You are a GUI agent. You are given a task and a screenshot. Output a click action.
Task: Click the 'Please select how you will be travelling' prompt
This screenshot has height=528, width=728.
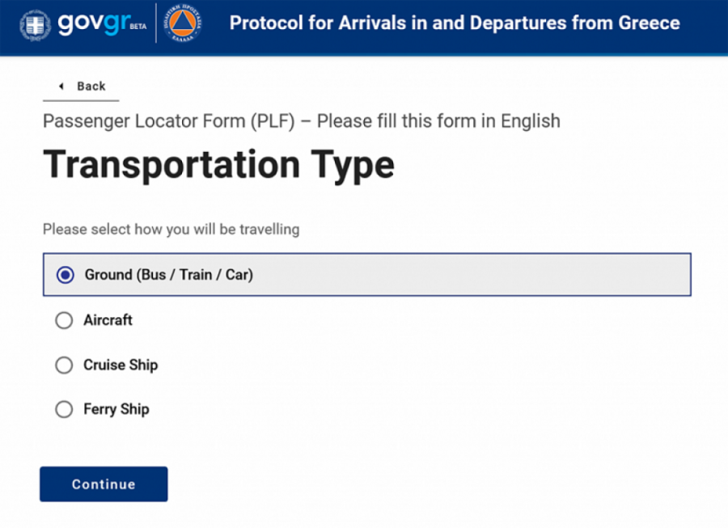pyautogui.click(x=171, y=230)
